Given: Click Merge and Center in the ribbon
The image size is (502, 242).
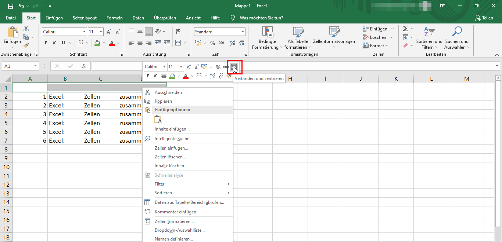Looking at the screenshot, I should 178,43.
